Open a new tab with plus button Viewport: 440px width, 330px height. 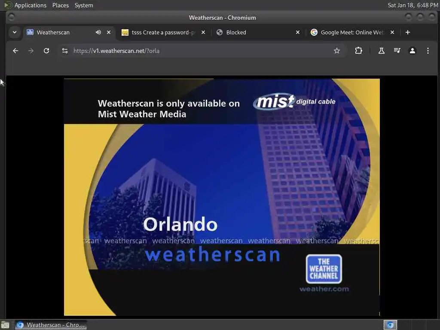(x=408, y=32)
